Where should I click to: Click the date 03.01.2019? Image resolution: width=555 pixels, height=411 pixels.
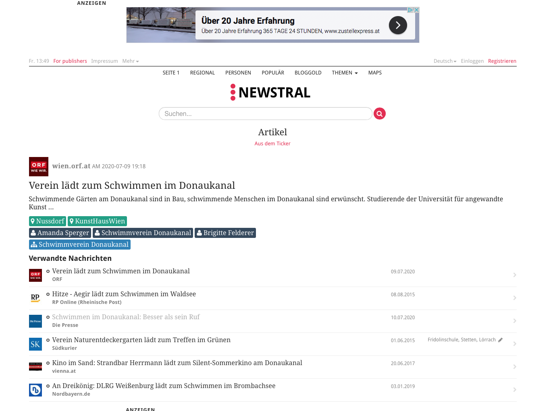click(x=403, y=386)
